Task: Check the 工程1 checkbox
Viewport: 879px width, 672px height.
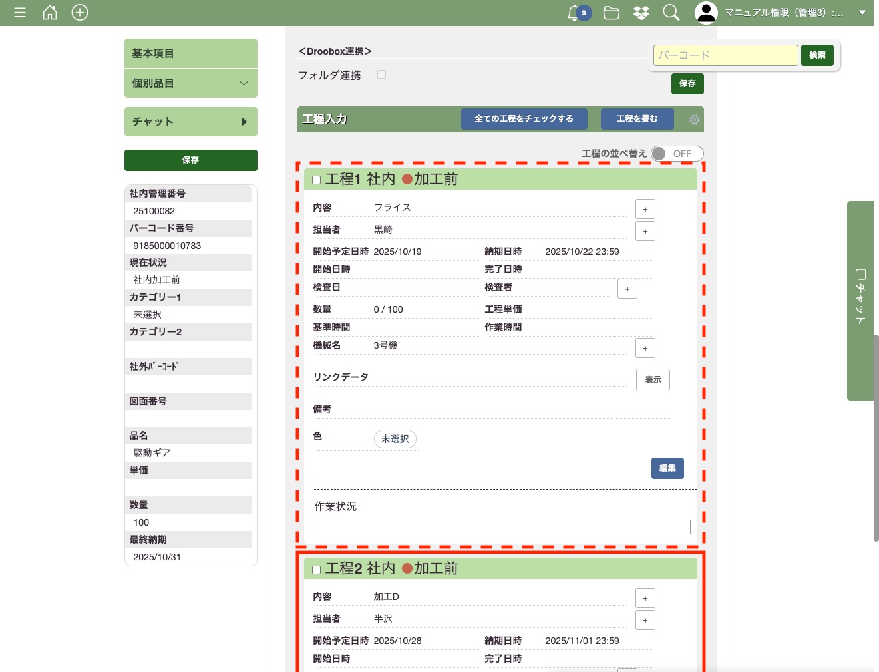Action: [317, 180]
